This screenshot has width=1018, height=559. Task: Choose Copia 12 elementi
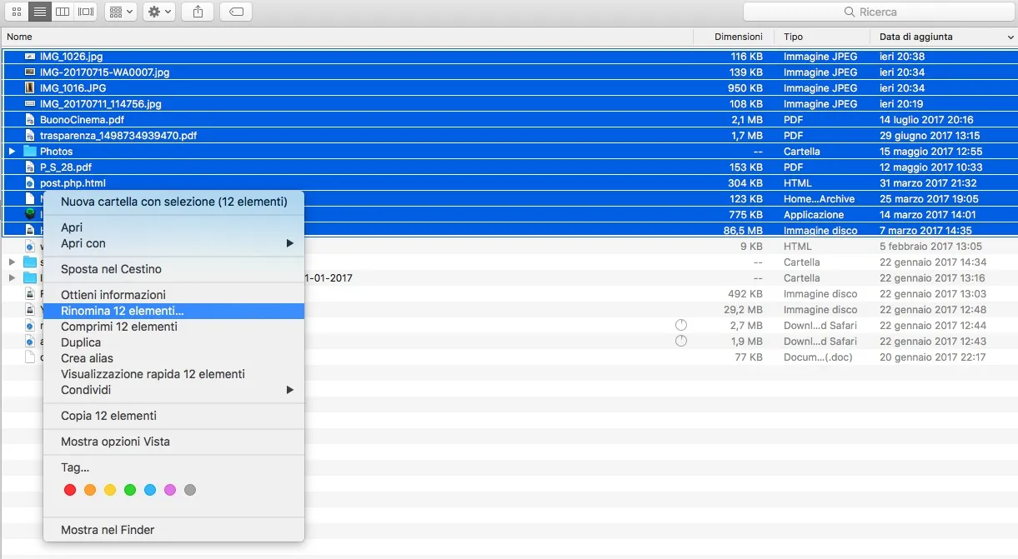pyautogui.click(x=173, y=416)
